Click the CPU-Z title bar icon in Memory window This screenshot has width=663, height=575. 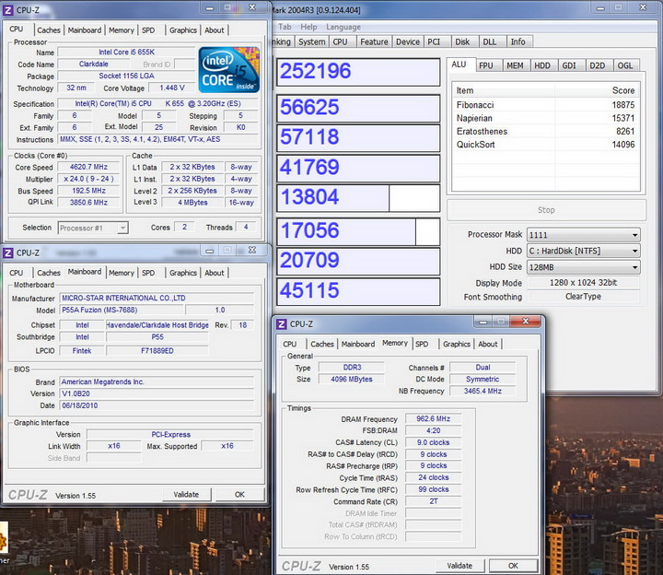[x=281, y=324]
